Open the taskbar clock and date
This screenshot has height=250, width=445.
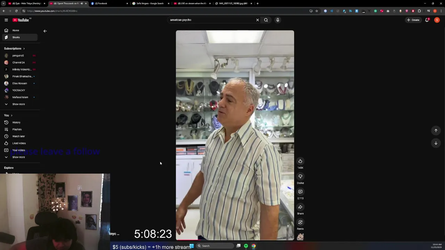[437, 246]
